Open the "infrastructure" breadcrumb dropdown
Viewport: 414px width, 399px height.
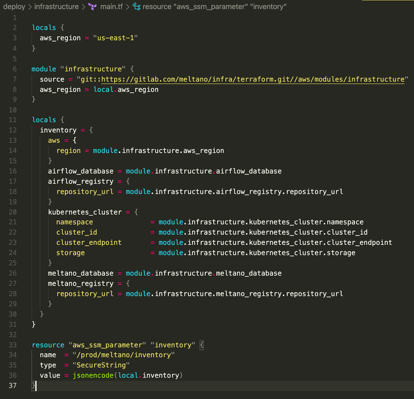pyautogui.click(x=56, y=7)
